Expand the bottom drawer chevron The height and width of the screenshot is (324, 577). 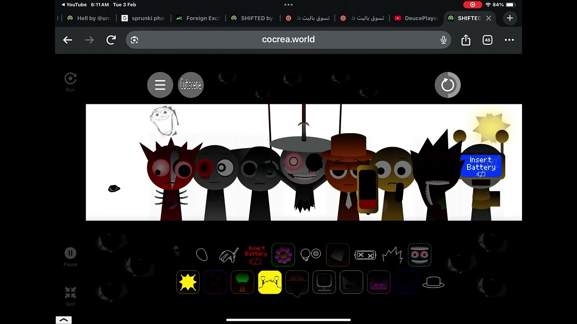64,320
